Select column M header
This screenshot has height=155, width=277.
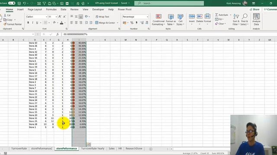(x=126, y=40)
